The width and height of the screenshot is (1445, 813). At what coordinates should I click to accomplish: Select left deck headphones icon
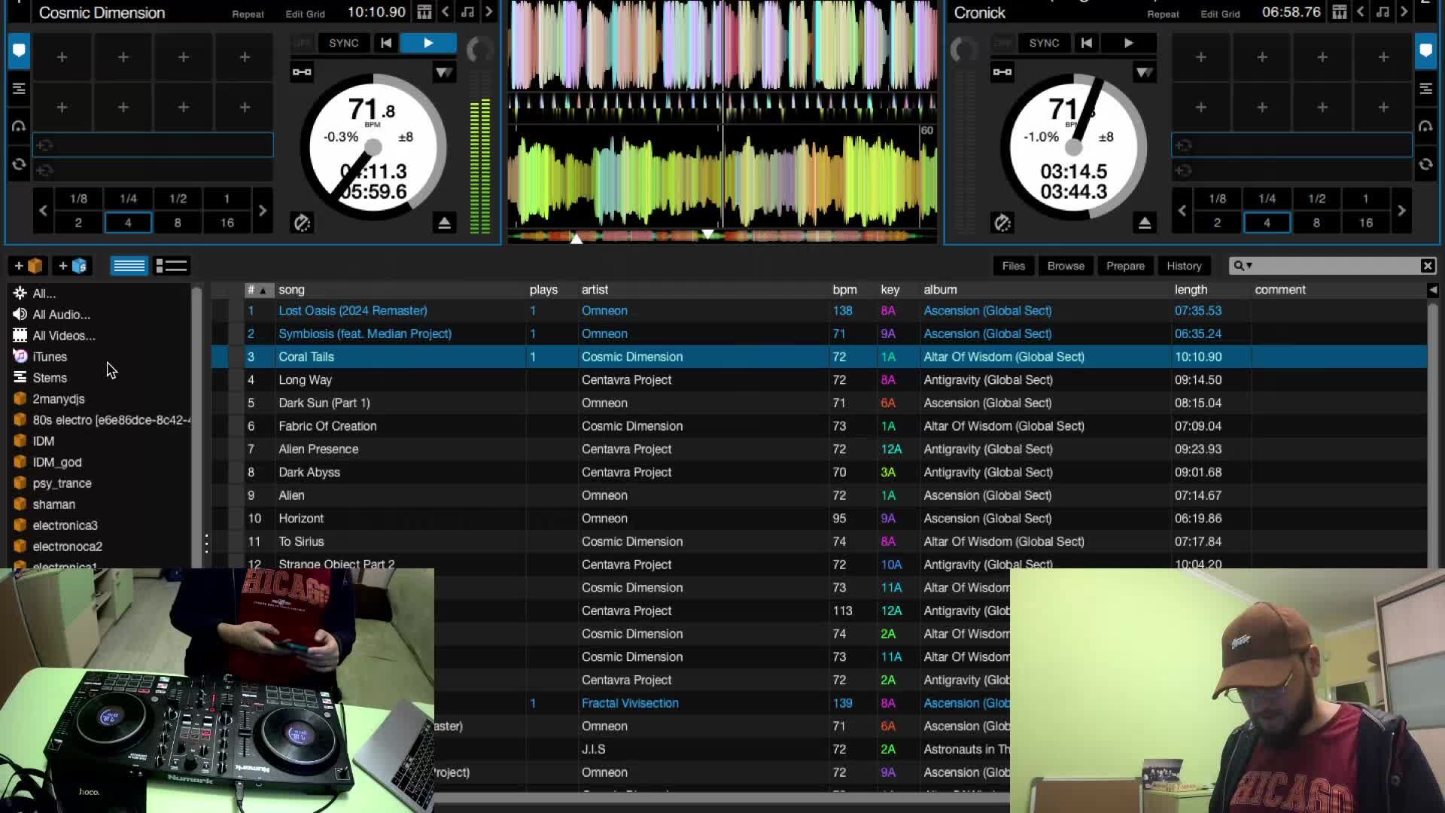click(x=19, y=126)
